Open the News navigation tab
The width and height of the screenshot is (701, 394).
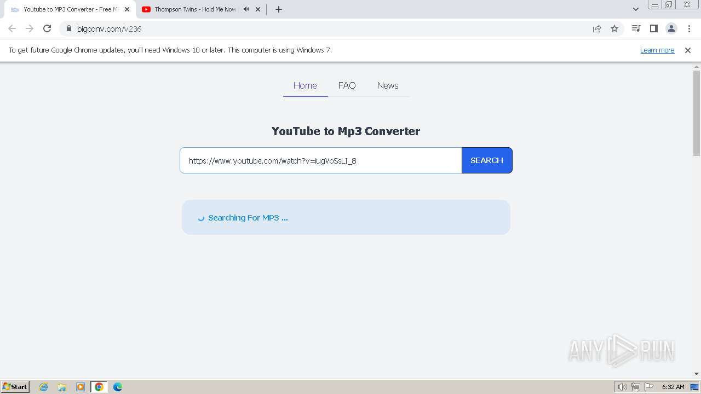point(388,85)
